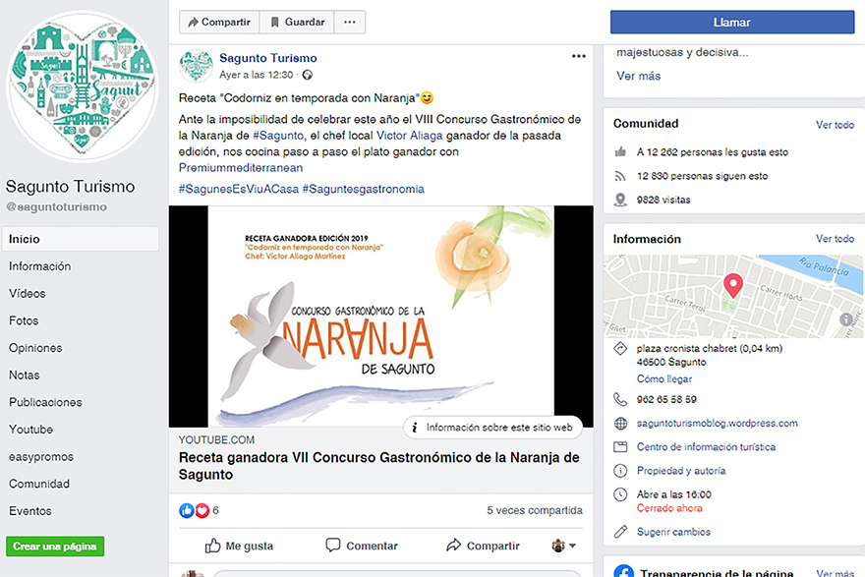865x577 pixels.
Task: Select Opiniones in the left menu
Action: click(x=35, y=348)
